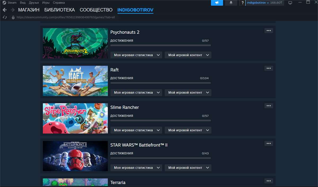Open the announcements megaphone button

pyautogui.click(x=217, y=3)
